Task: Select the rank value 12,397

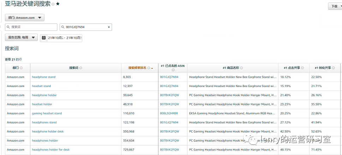Action: tap(128, 86)
